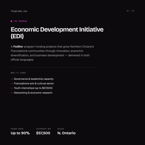Click the pink dash before Youth internships
This screenshot has height=145, width=145.
pyautogui.click(x=12, y=88)
